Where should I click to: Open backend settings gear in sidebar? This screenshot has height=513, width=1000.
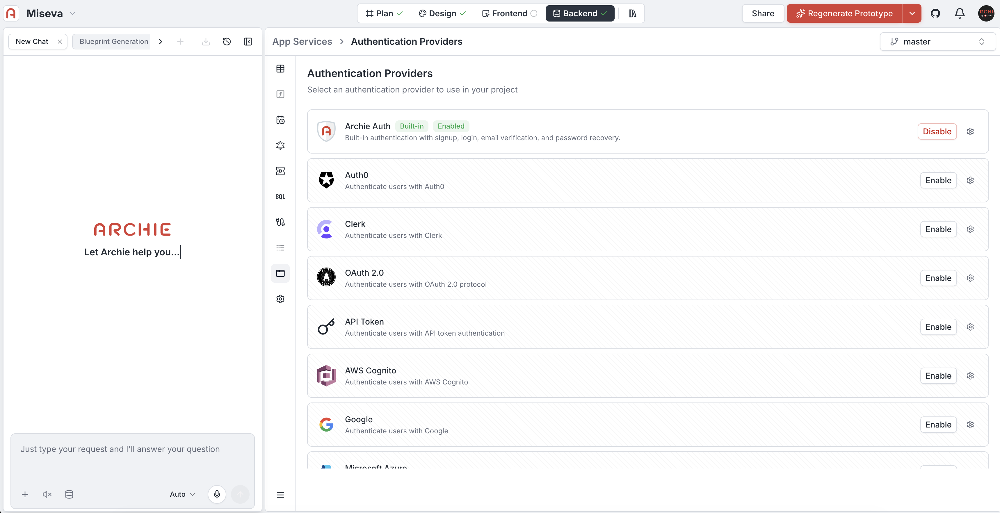click(x=280, y=299)
